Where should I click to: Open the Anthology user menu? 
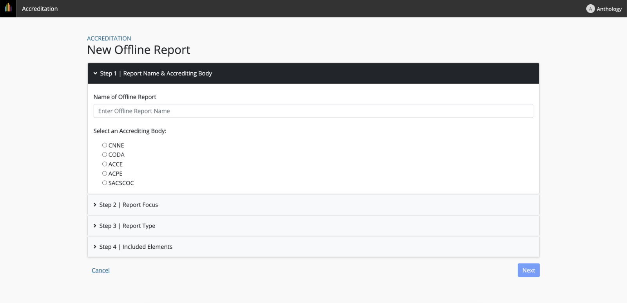point(609,9)
